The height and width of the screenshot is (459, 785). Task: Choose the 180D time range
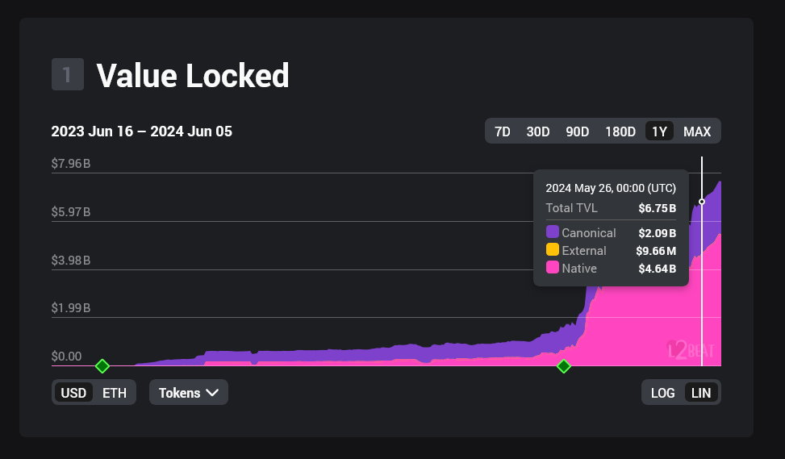click(x=620, y=131)
